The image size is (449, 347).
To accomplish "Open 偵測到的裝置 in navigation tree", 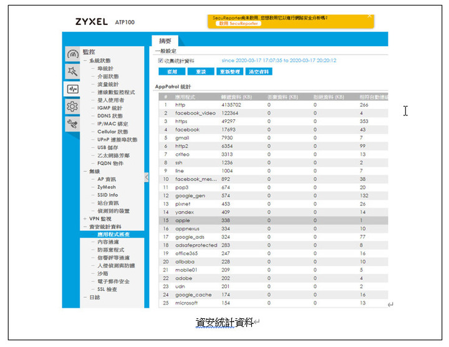I will click(113, 211).
